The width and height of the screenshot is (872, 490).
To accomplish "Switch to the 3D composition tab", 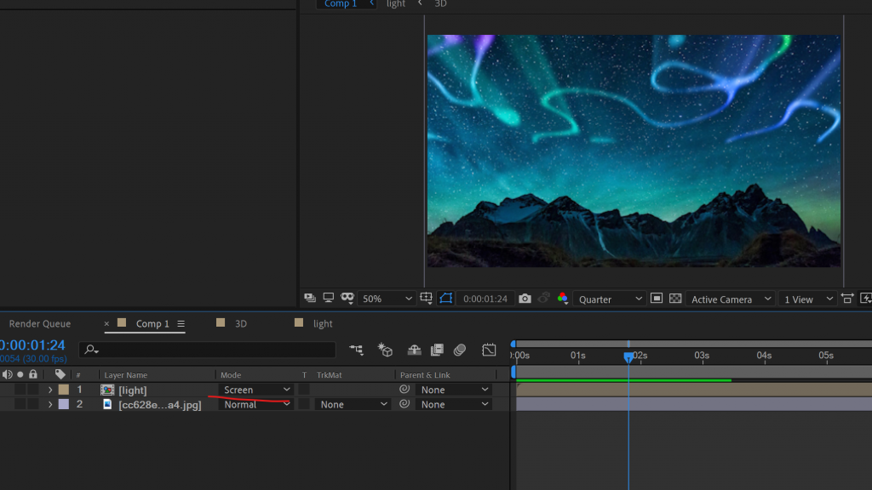I will (240, 323).
